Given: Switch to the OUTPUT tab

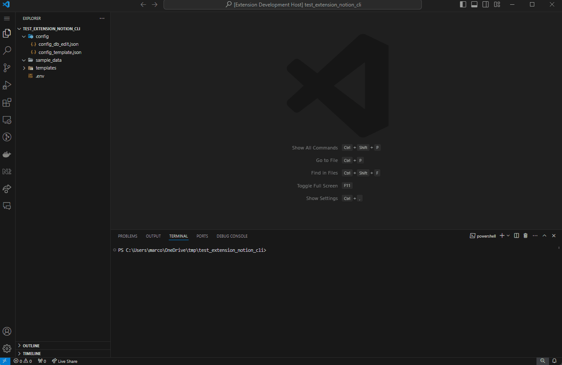Looking at the screenshot, I should click(153, 236).
